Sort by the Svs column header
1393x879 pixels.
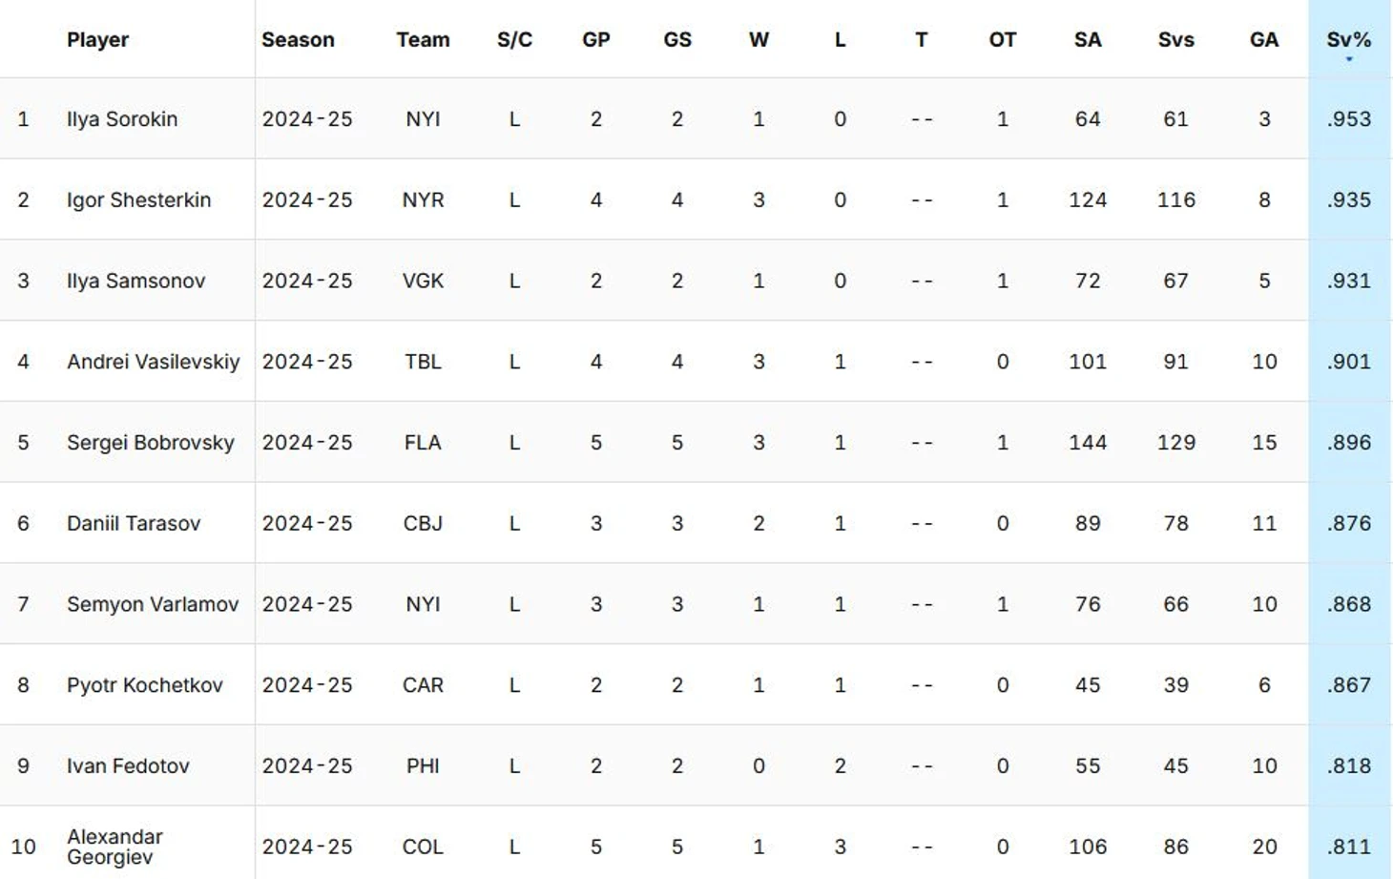[x=1175, y=40]
